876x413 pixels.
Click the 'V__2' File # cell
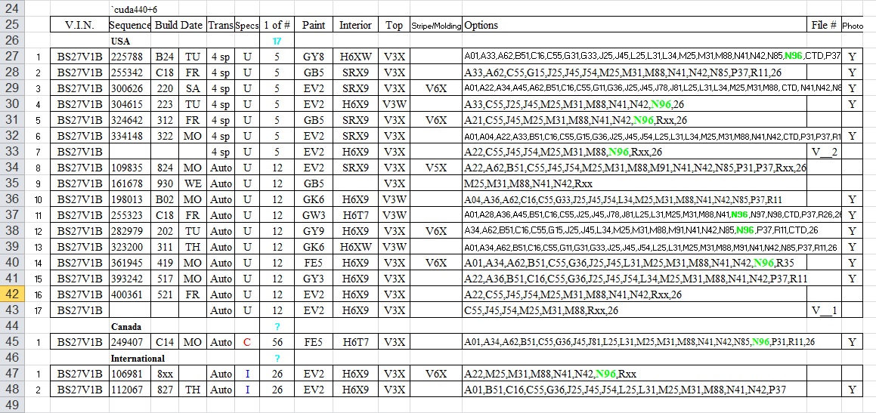pos(824,152)
